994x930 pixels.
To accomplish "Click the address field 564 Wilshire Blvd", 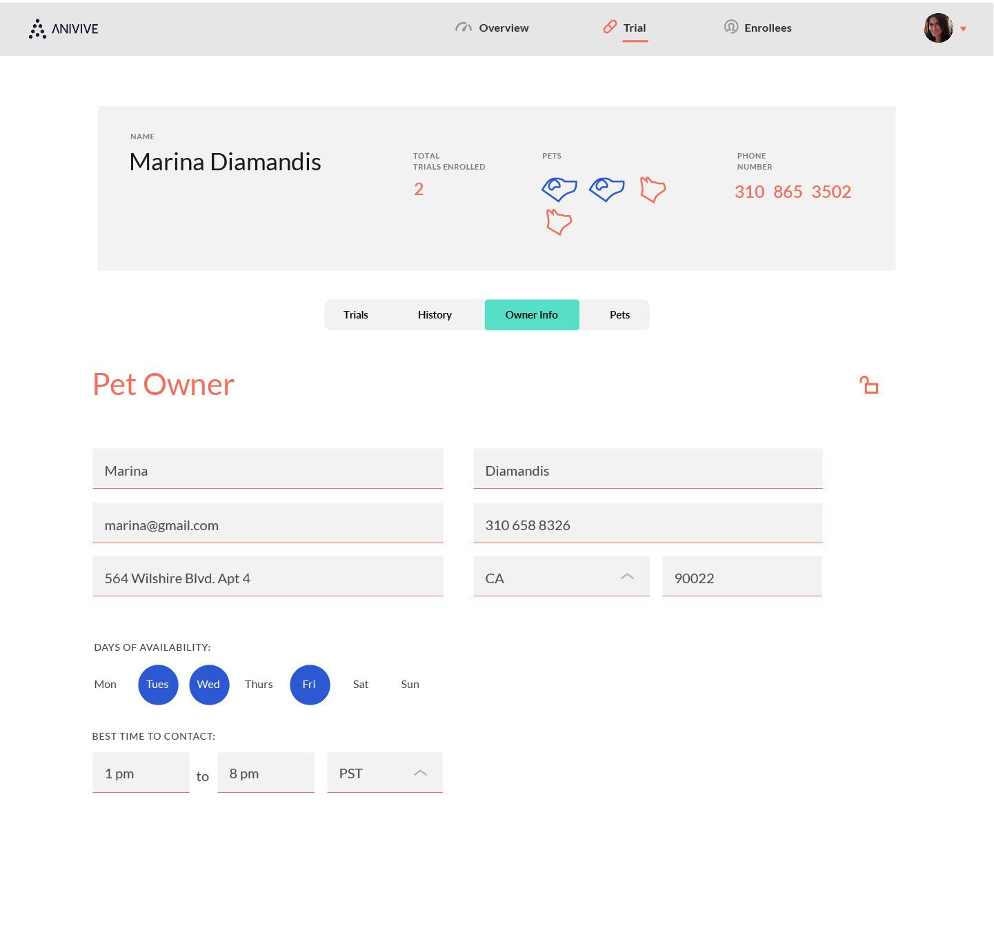I will (268, 576).
